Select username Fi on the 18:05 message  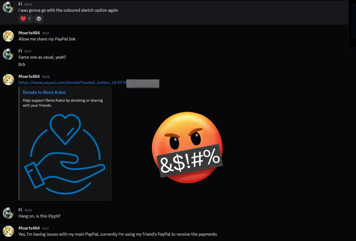(20, 4)
